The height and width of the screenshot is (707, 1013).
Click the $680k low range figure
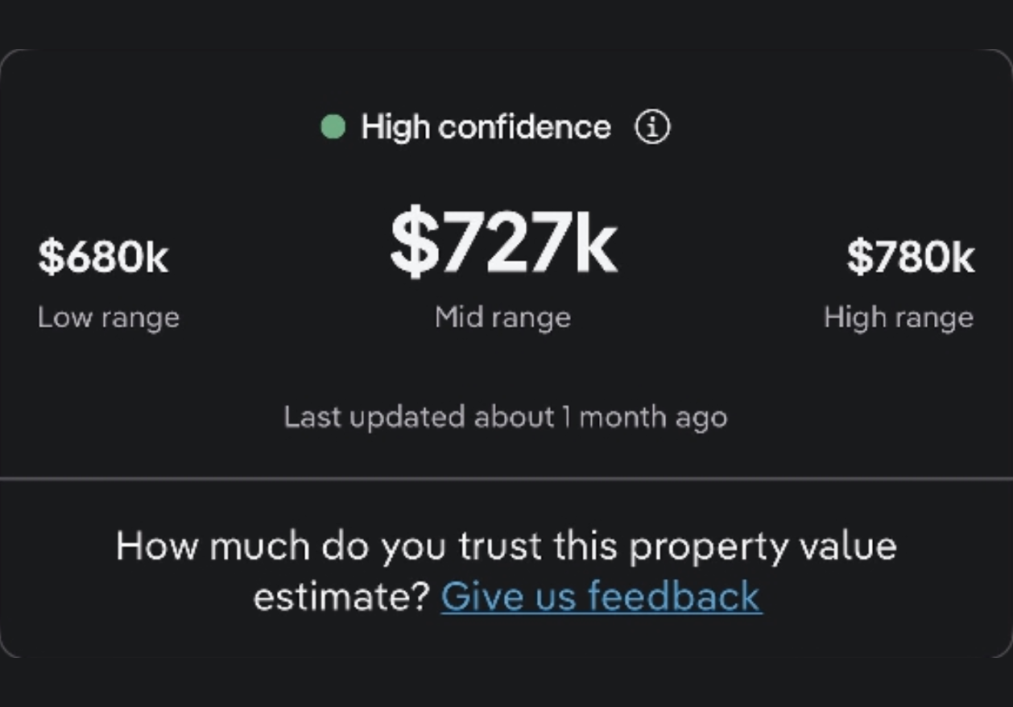point(105,257)
